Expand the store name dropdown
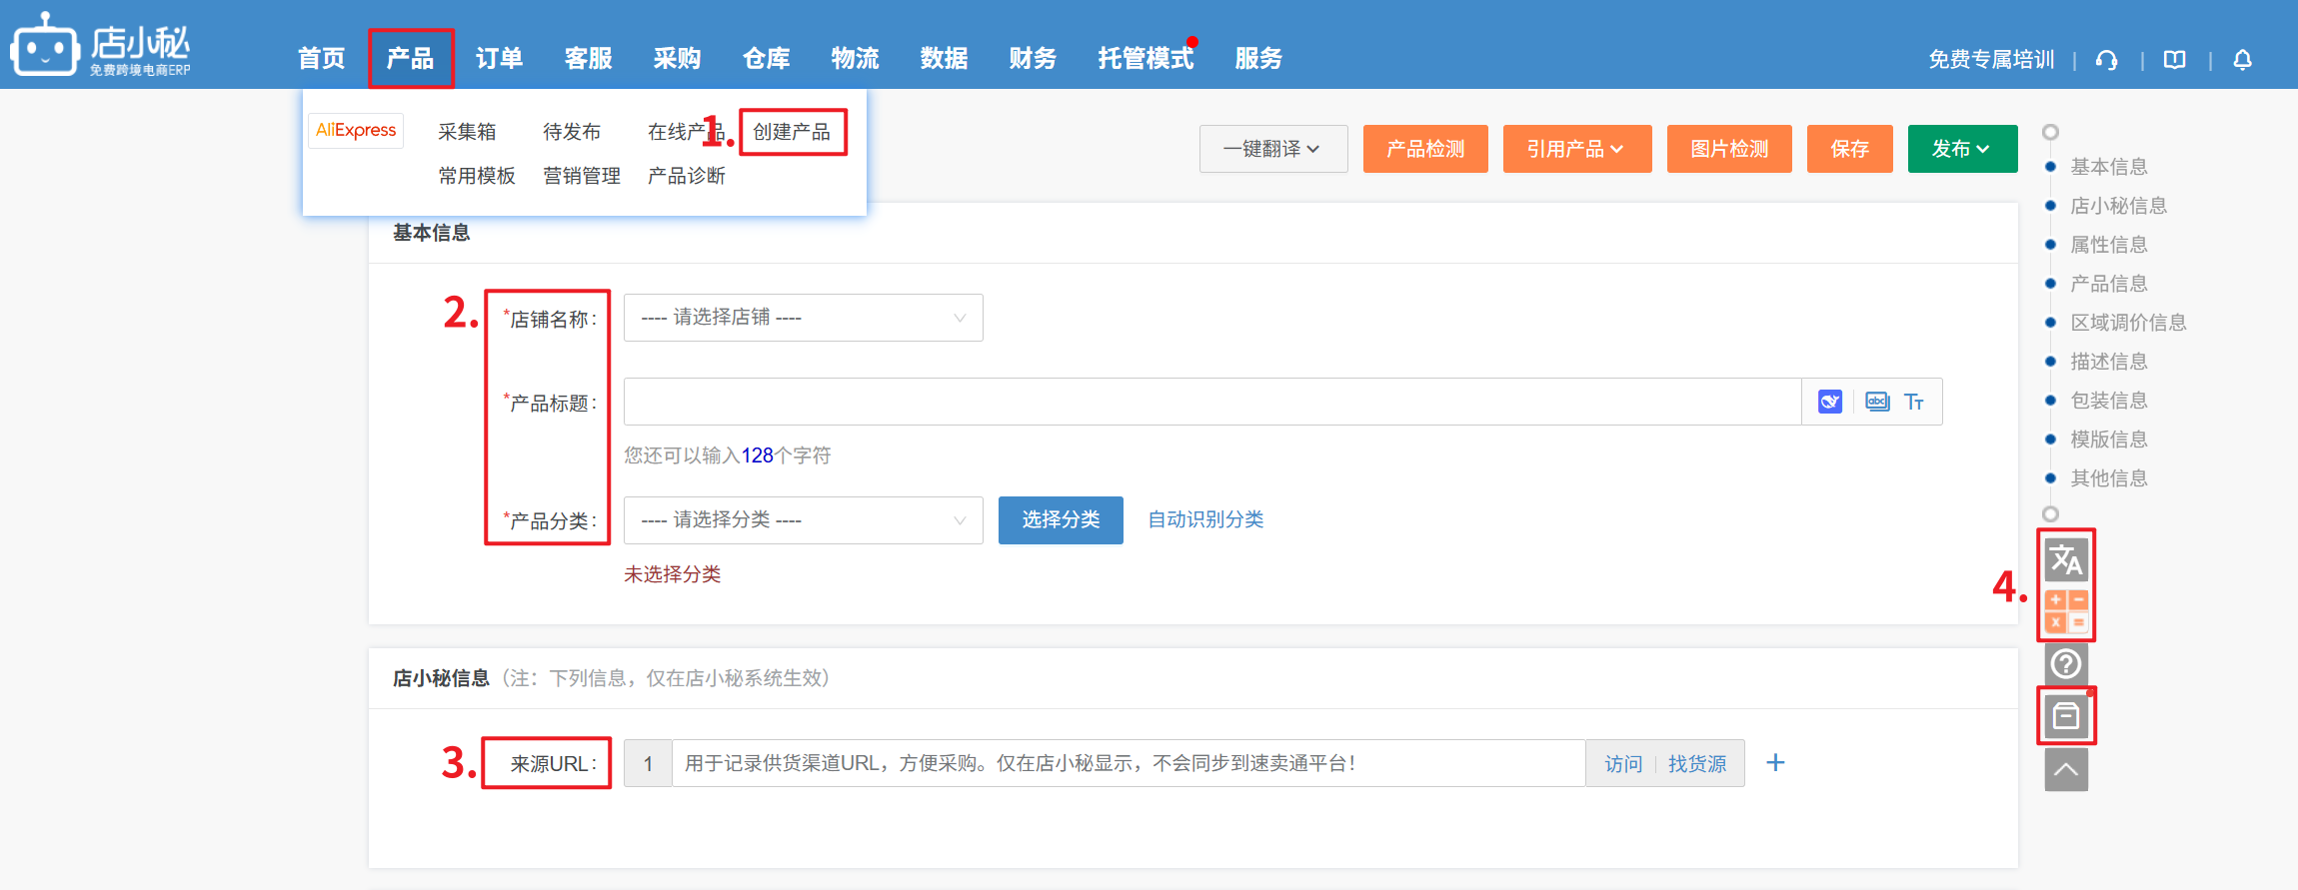2298x890 pixels. coord(803,318)
